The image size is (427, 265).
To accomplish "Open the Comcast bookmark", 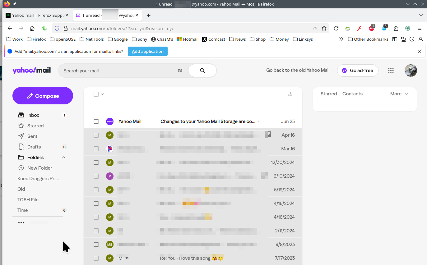I will [x=214, y=39].
